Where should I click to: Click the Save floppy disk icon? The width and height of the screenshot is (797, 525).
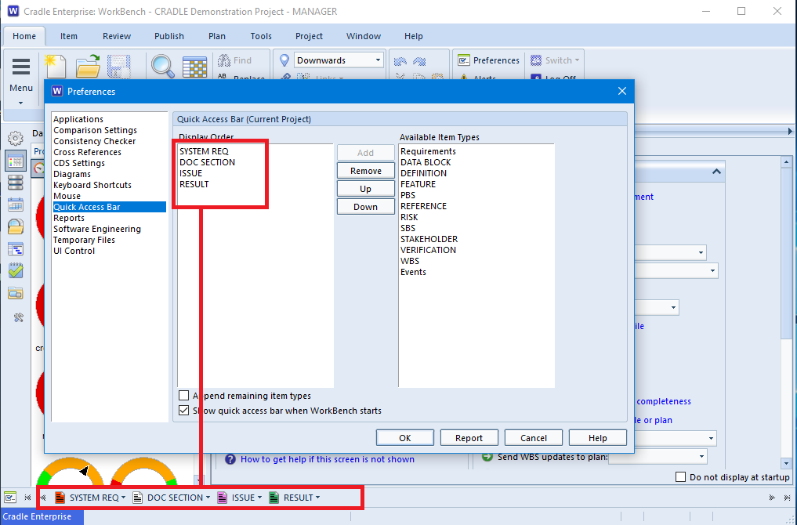click(119, 66)
